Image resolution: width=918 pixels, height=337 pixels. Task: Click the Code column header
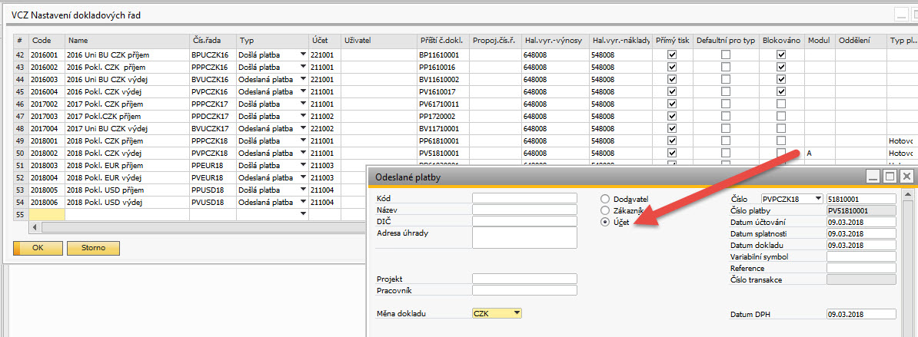(x=48, y=41)
